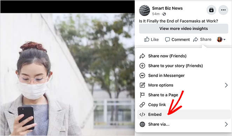Open Share via... submenu

pyautogui.click(x=184, y=124)
